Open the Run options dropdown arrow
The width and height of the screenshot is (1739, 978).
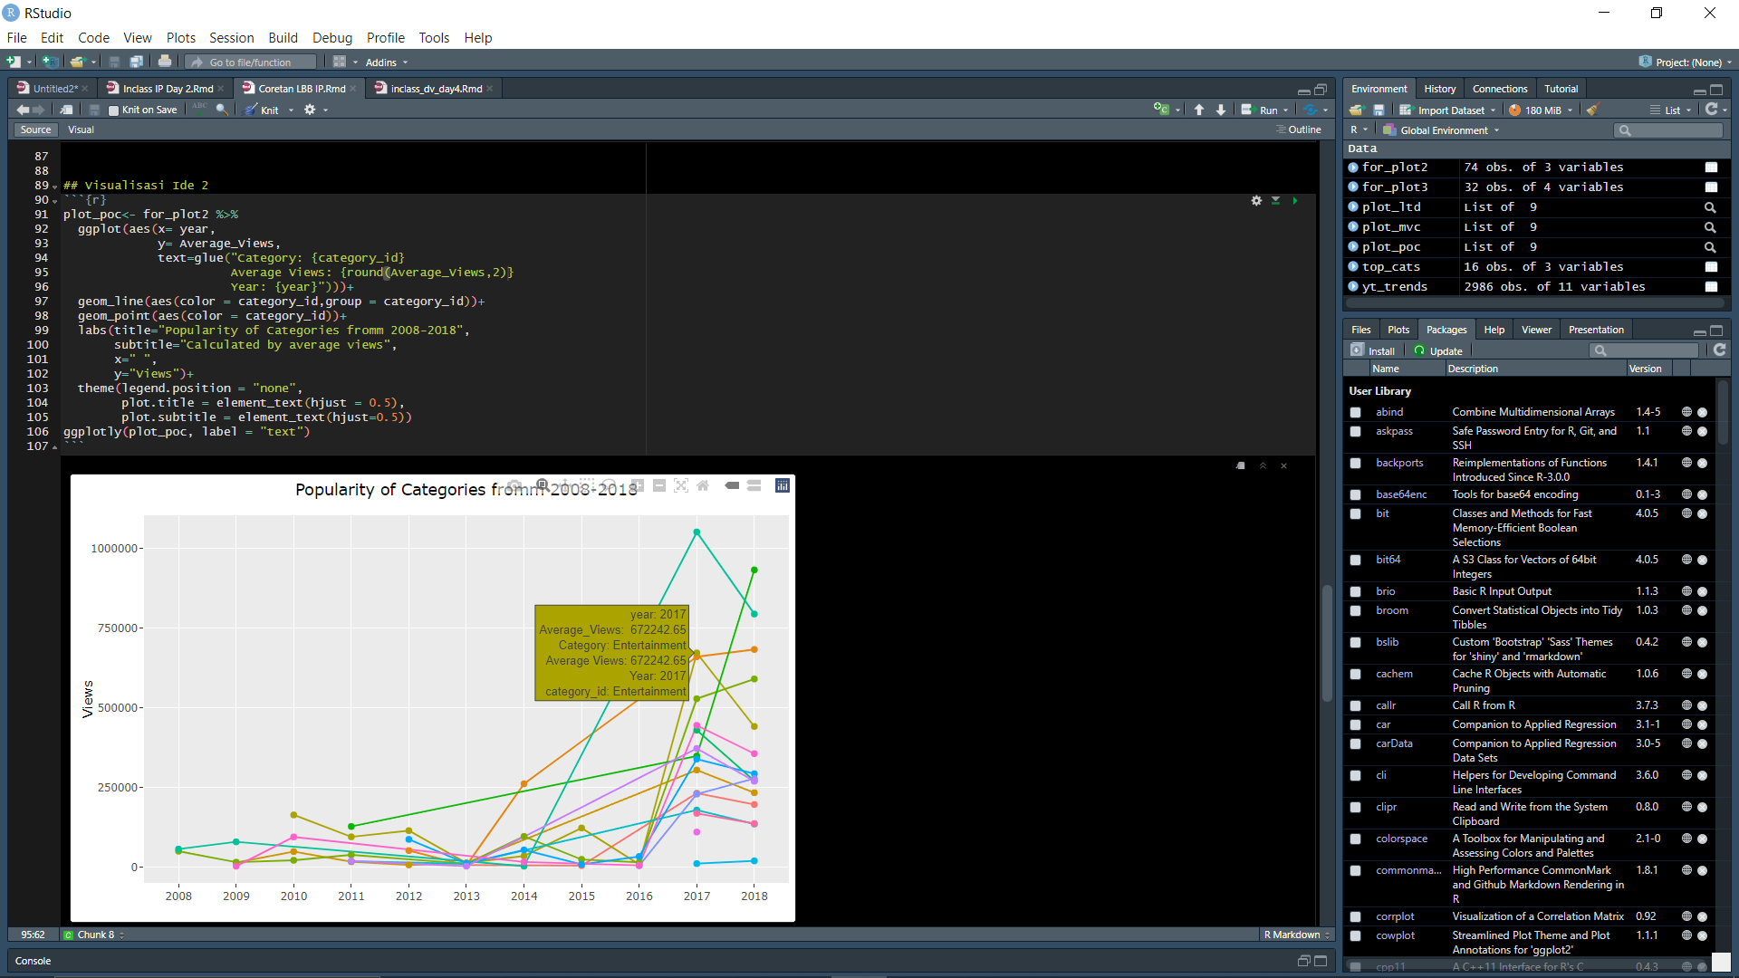click(x=1285, y=110)
